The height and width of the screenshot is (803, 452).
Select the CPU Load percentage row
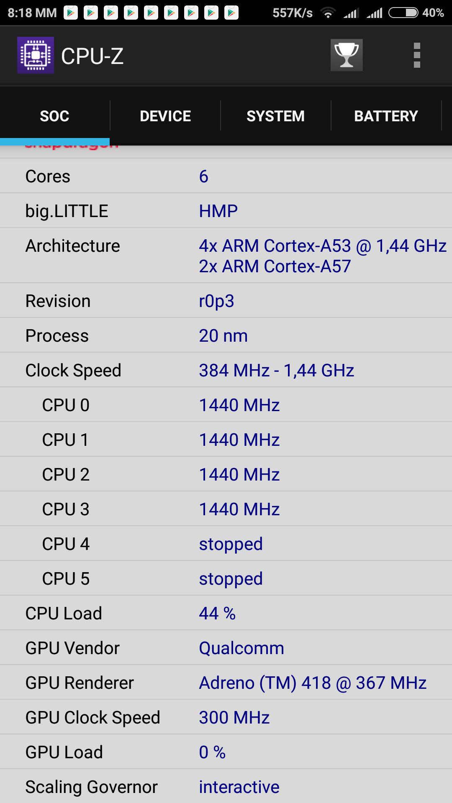click(226, 613)
